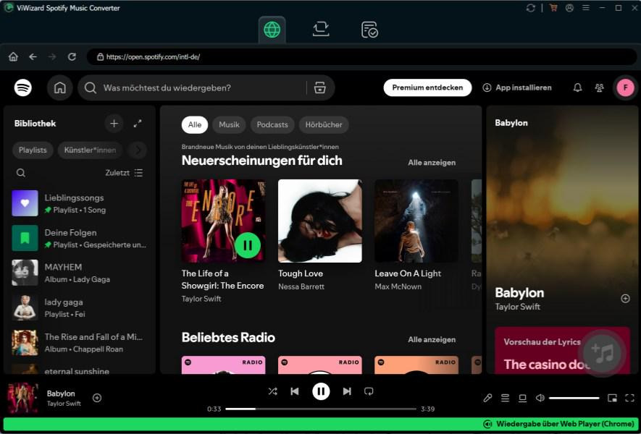This screenshot has width=641, height=434.
Task: Adjust the volume slider
Action: (574, 398)
